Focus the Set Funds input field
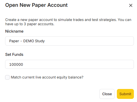 (69, 64)
